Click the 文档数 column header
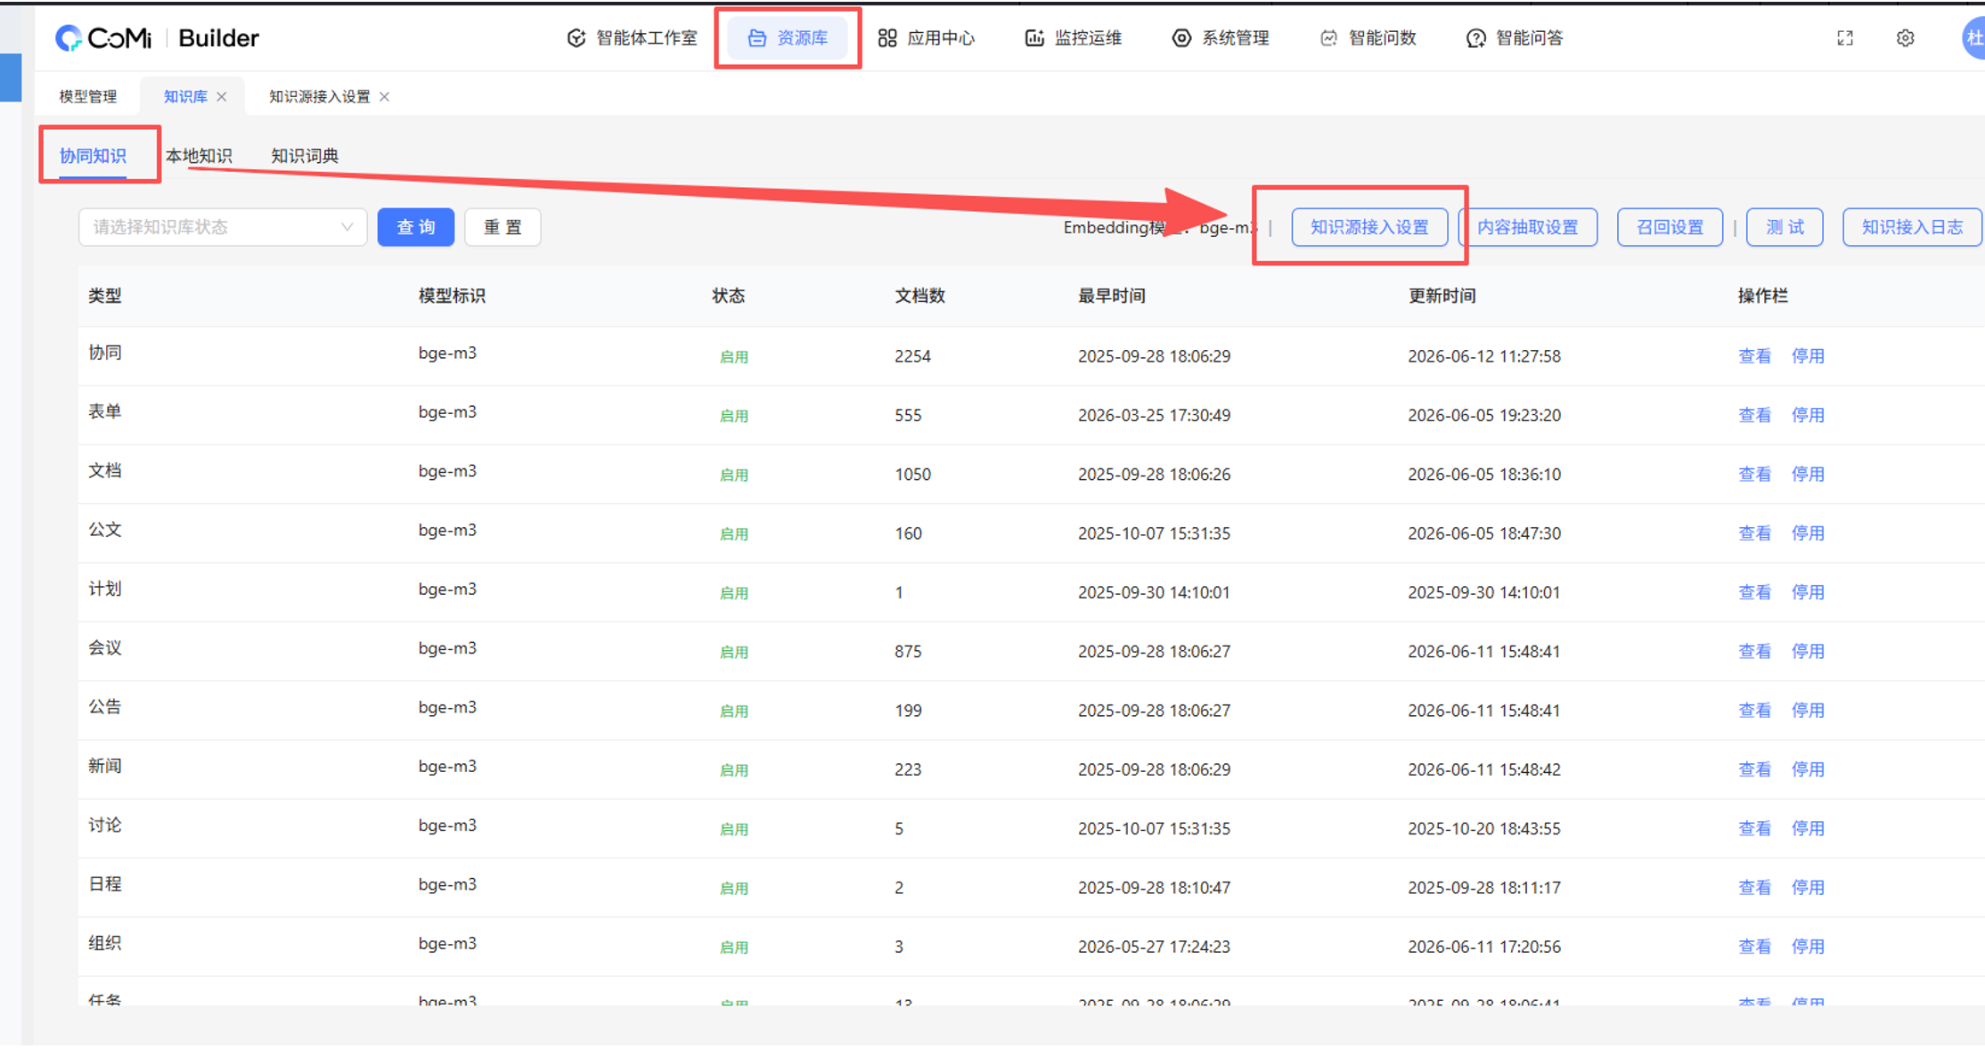 click(919, 296)
